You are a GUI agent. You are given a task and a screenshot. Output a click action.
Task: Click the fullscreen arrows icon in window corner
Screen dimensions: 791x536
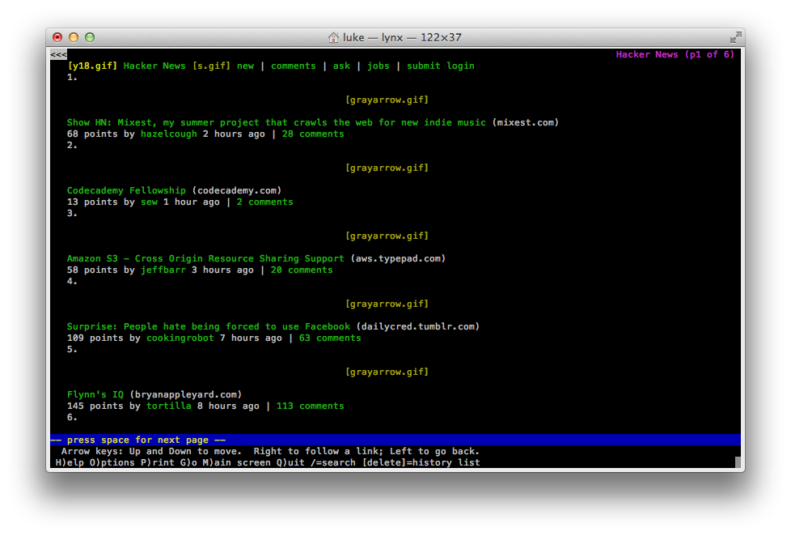[735, 37]
